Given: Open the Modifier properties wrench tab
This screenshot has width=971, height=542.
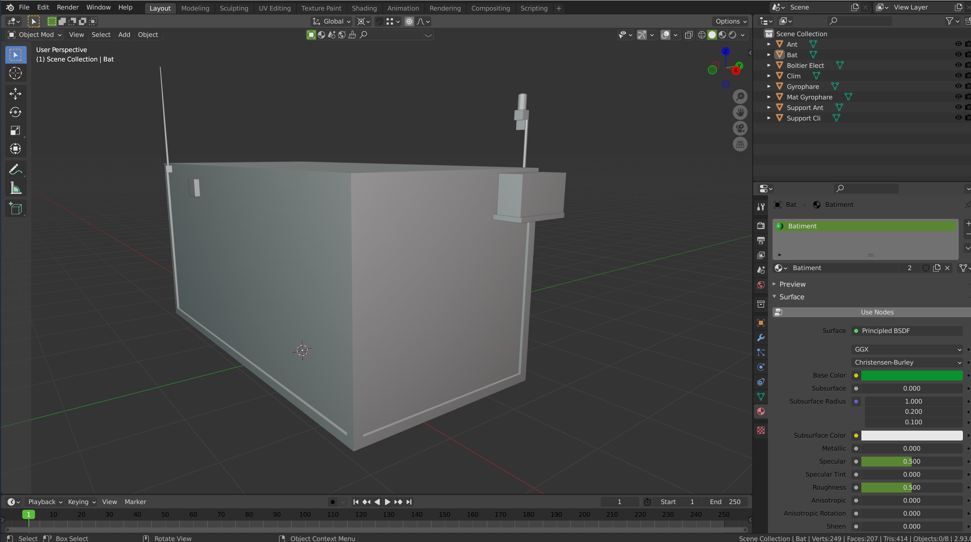Looking at the screenshot, I should tap(761, 337).
